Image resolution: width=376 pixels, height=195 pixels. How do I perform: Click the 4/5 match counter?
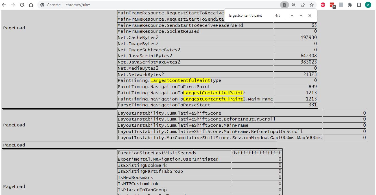(278, 16)
